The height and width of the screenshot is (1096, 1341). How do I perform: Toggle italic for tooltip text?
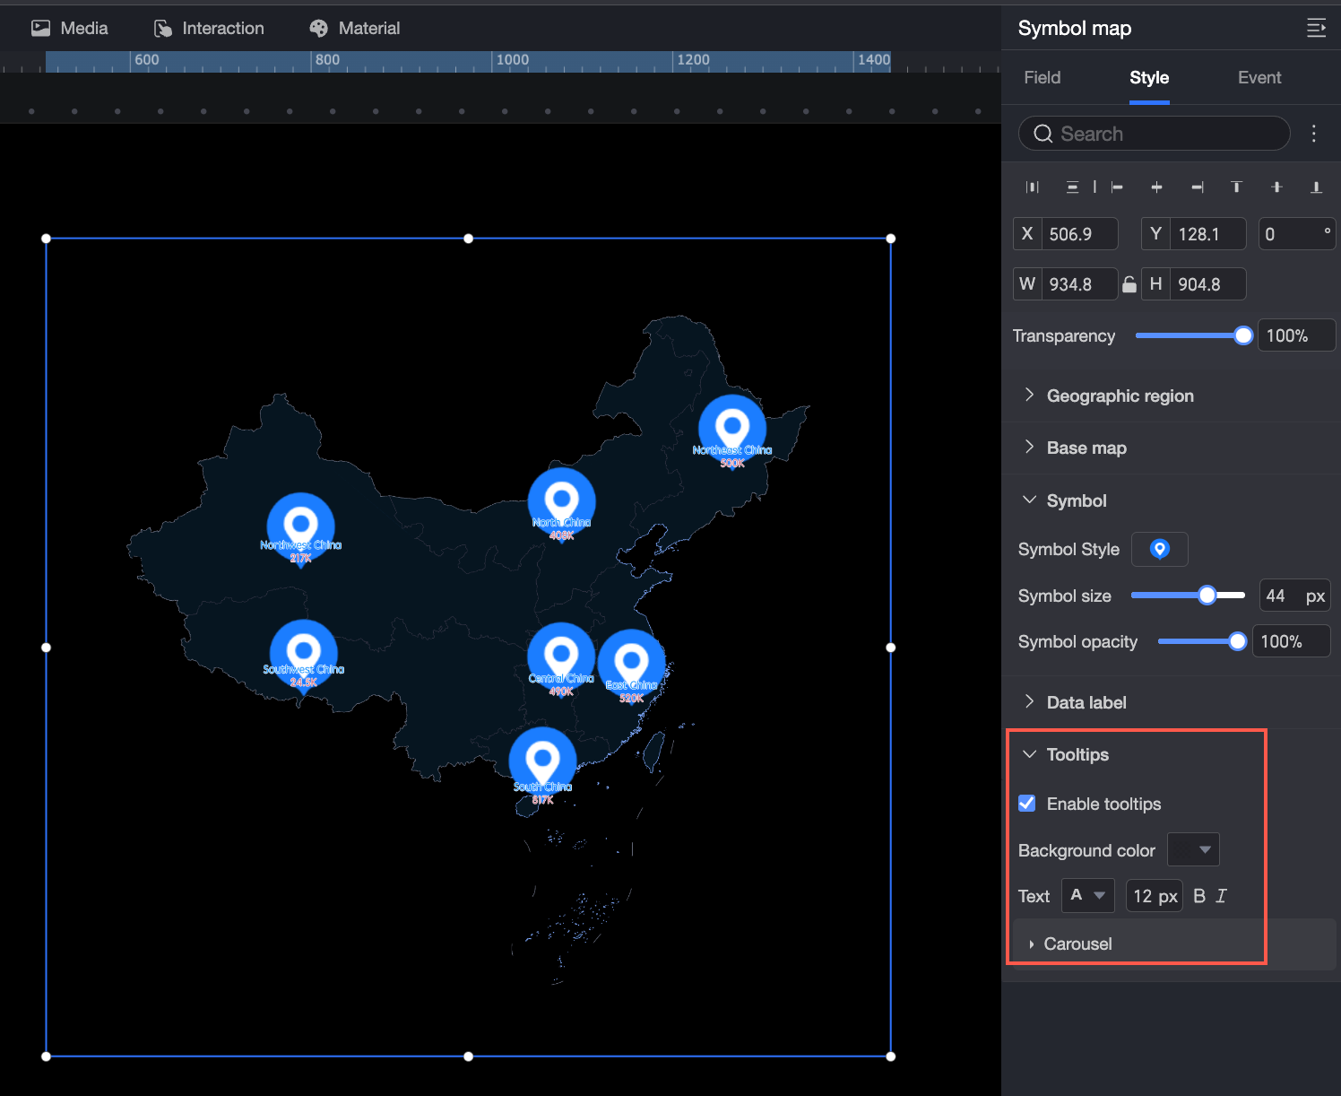tap(1221, 896)
